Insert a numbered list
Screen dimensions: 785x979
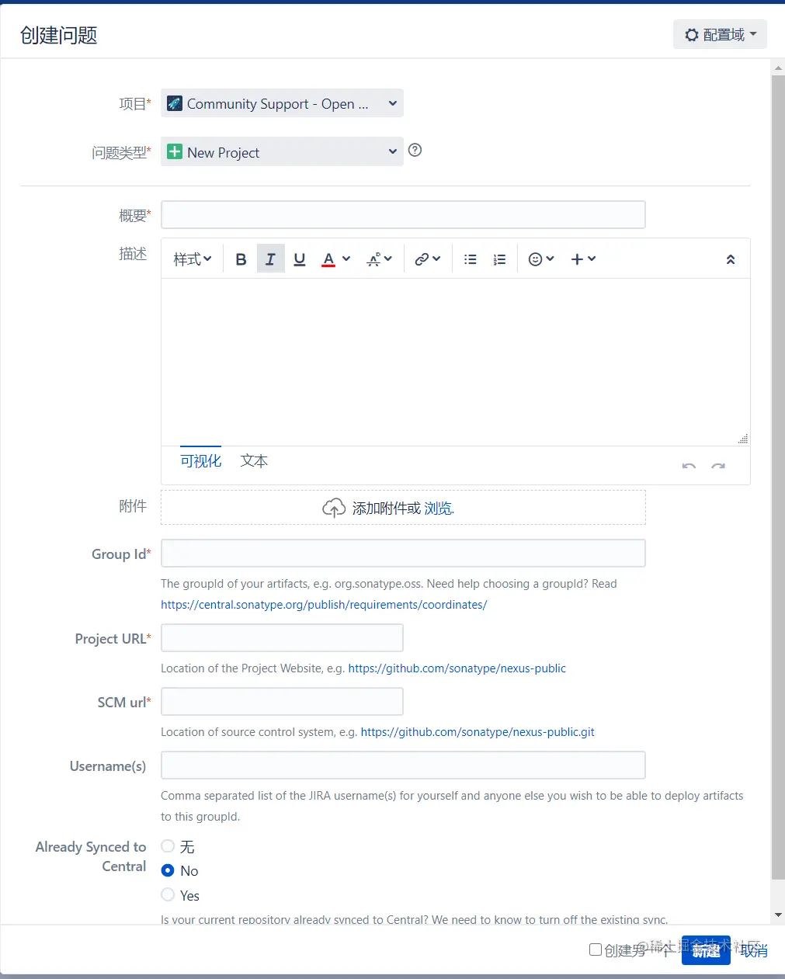tap(499, 259)
